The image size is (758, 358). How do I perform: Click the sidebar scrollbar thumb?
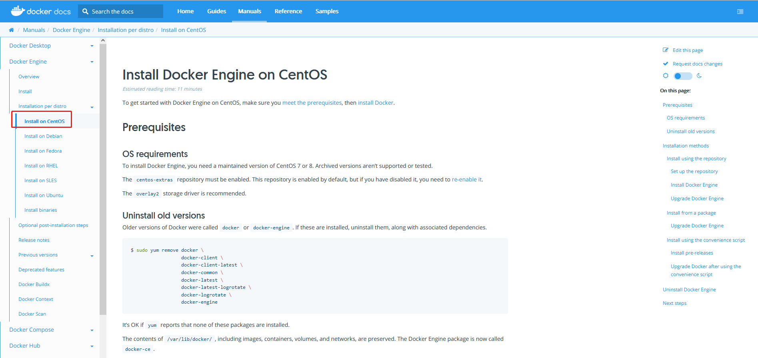[103, 179]
